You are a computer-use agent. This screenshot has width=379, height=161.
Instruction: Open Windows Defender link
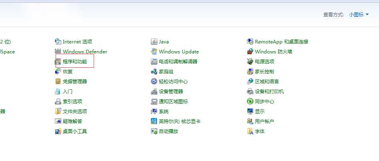tap(85, 51)
